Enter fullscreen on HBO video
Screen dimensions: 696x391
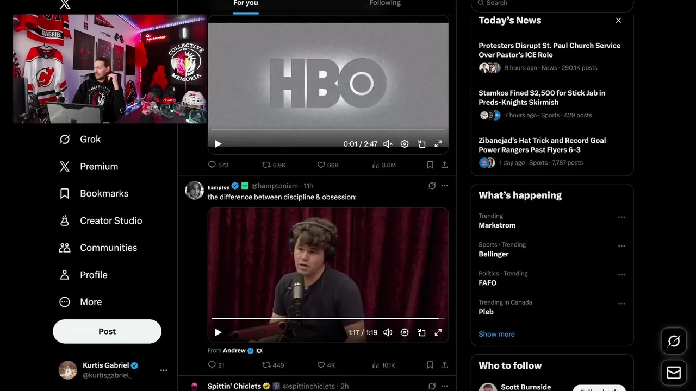pyautogui.click(x=438, y=144)
